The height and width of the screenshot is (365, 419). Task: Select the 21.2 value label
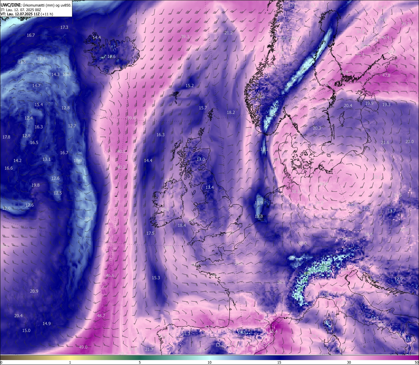coord(228,33)
